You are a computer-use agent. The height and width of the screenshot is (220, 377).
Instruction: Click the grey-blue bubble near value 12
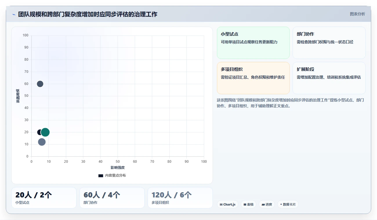[x=42, y=142]
